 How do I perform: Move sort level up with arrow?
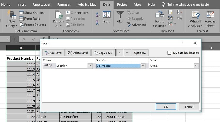pyautogui.click(x=120, y=53)
